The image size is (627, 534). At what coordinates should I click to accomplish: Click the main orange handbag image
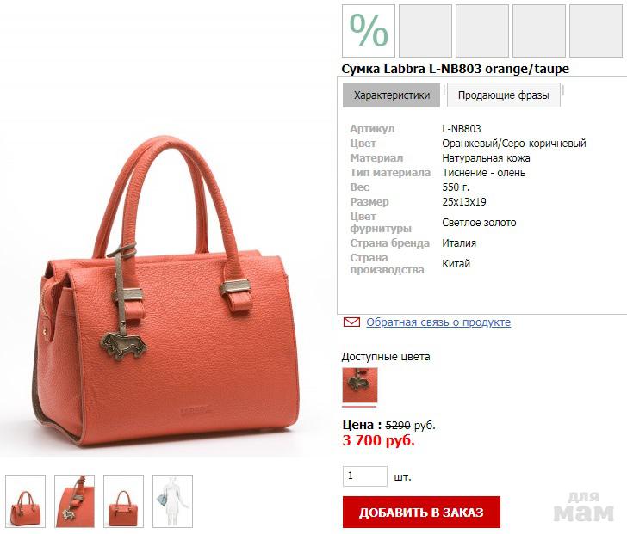[x=166, y=292]
